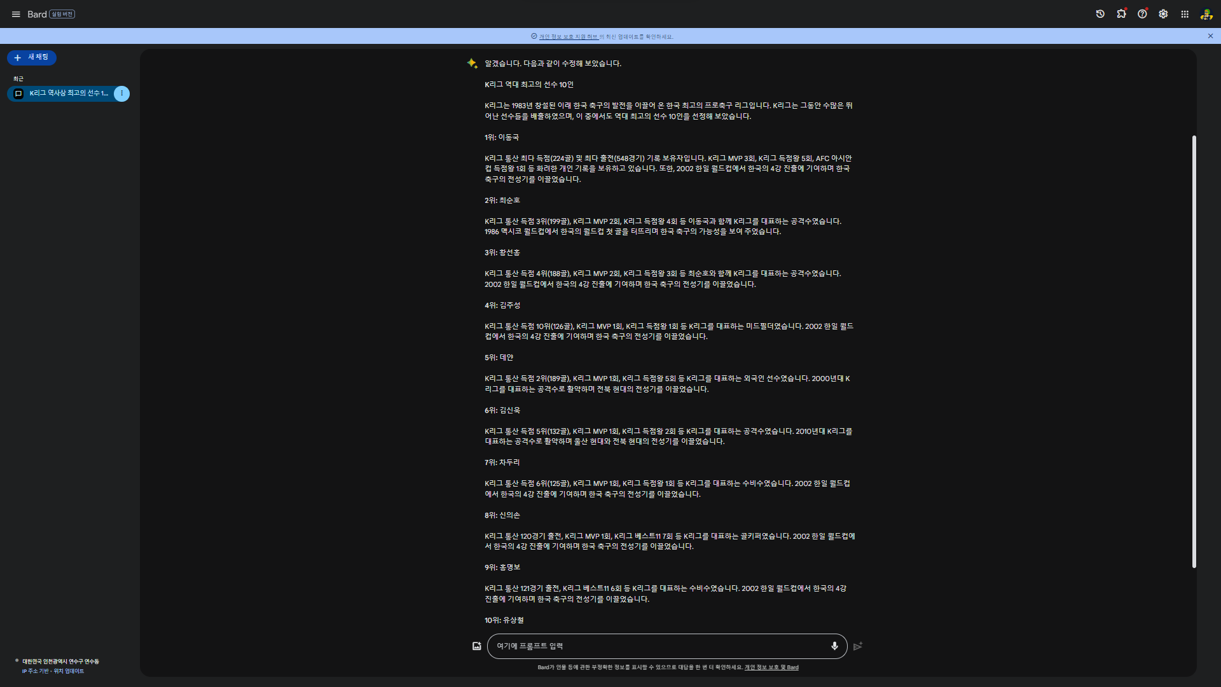Collapse sidebar with the hamburger menu

pos(16,14)
